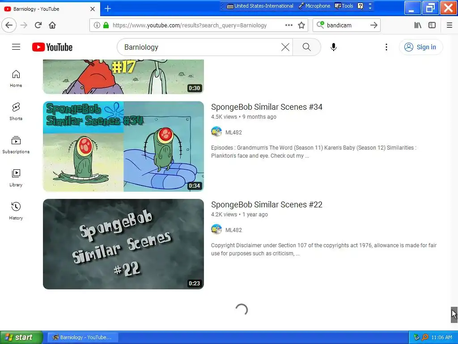The width and height of the screenshot is (458, 344).
Task: Click the YouTube logo
Action: click(52, 47)
